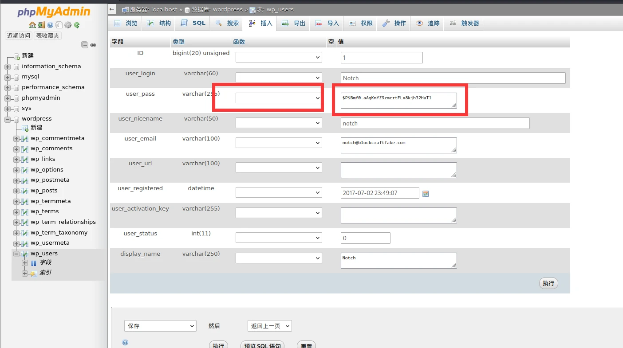
Task: Collapse all tree nodes with minus icon
Action: pos(84,45)
